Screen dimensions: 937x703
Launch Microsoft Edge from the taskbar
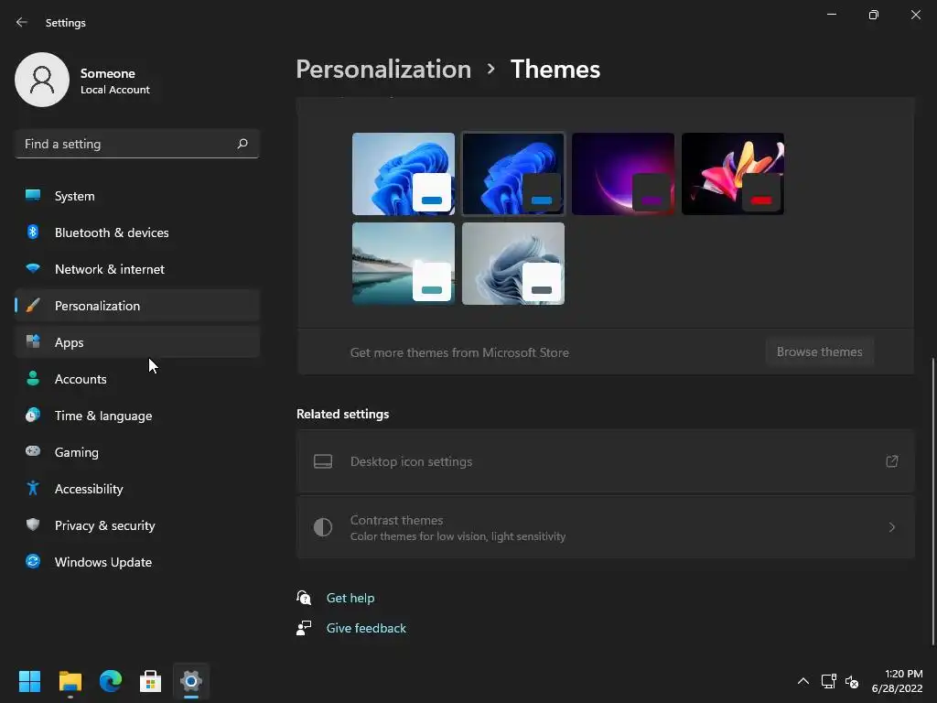111,681
